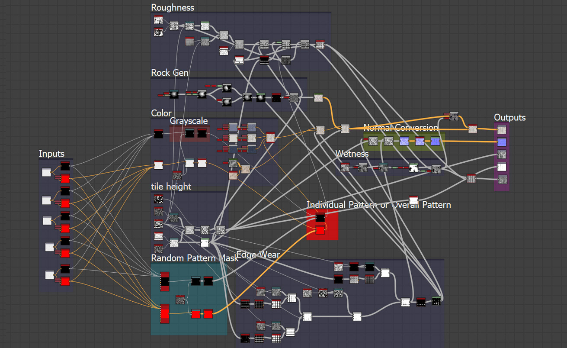Viewport: 567px width, 348px height.
Task: Select the noise node inside Random Pattern Mask frame
Action: tap(180, 299)
